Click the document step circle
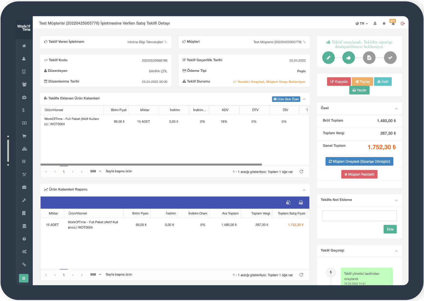Viewport: 424px width, 301px height. tap(369, 58)
